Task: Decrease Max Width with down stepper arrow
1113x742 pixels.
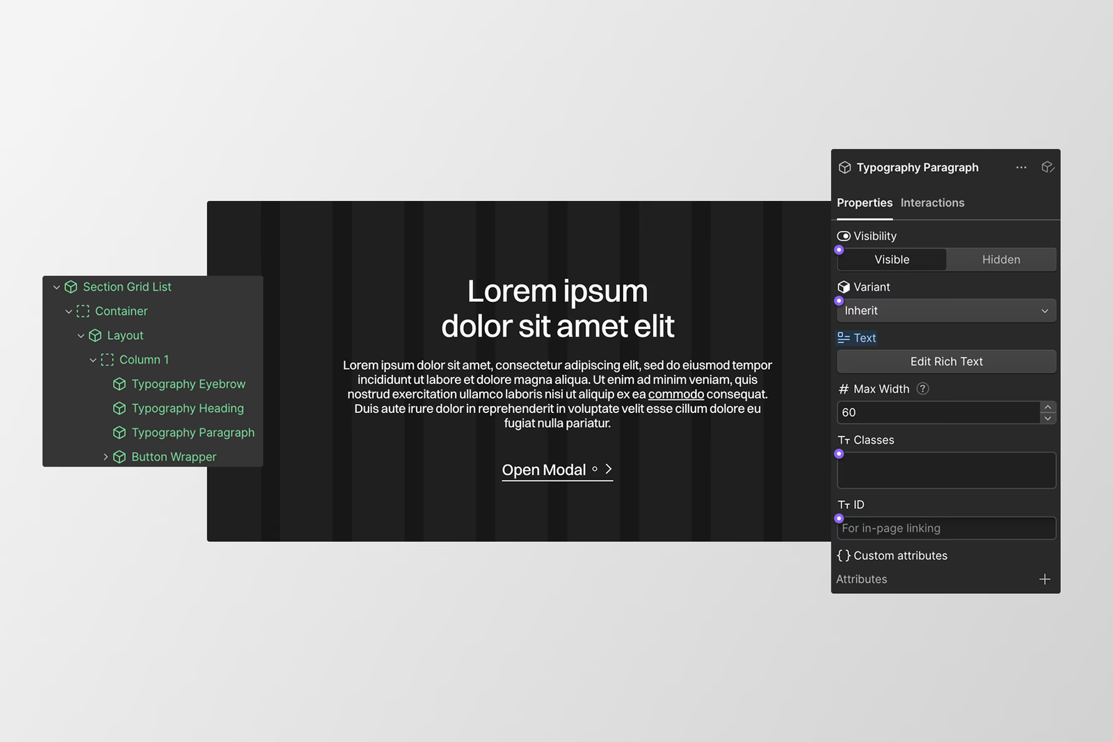Action: 1048,418
